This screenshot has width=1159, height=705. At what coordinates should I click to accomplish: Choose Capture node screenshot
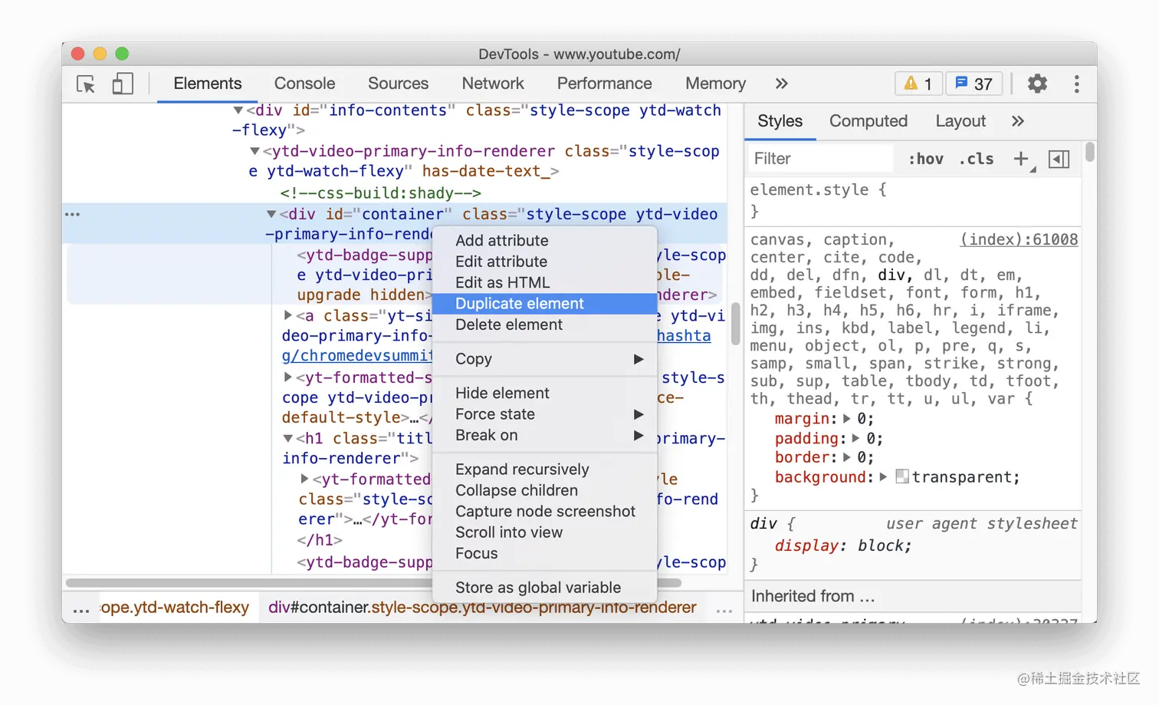click(x=545, y=511)
